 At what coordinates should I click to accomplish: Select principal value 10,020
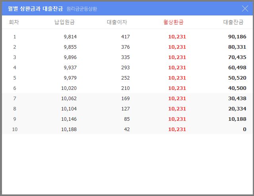tap(69, 88)
